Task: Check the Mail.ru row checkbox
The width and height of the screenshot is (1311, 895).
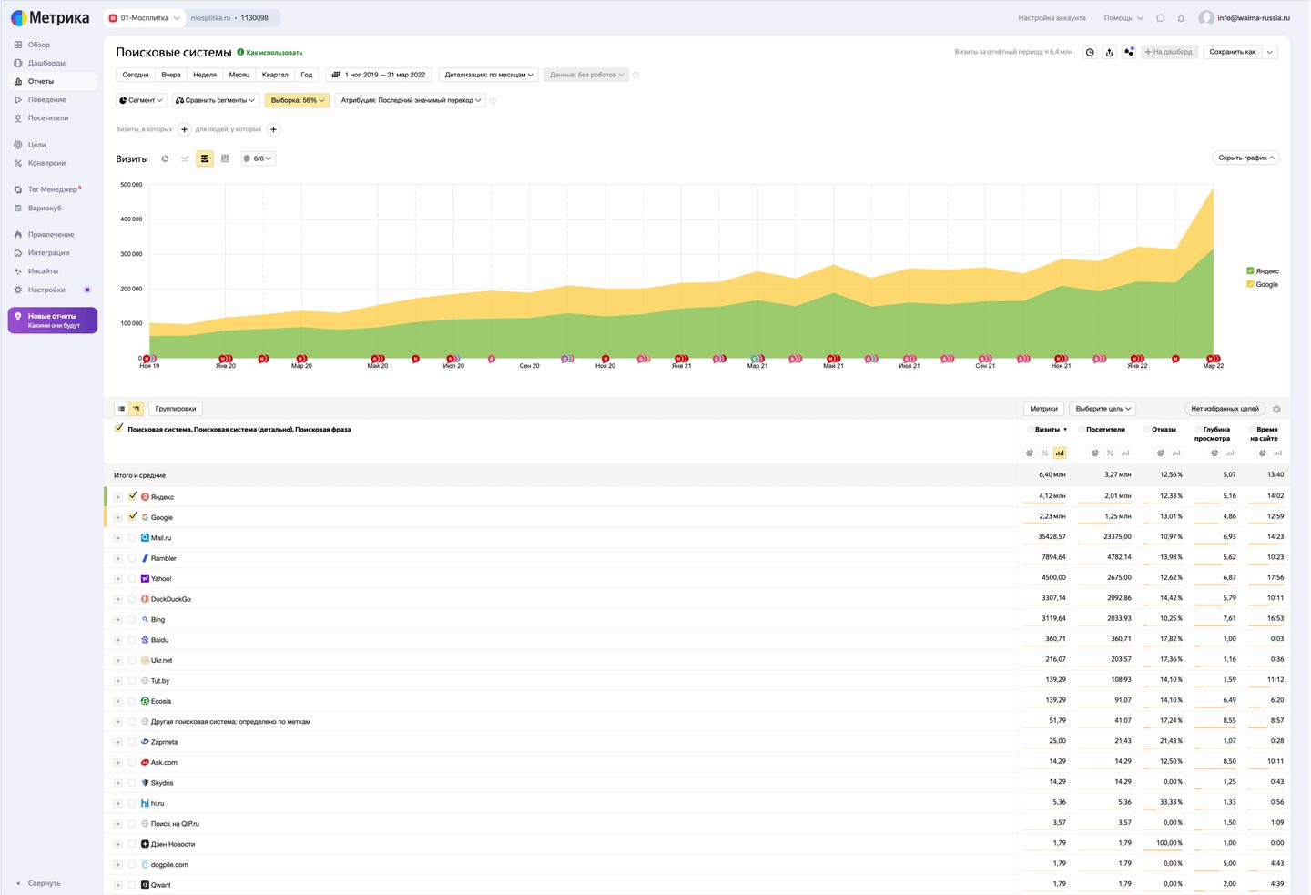Action: pyautogui.click(x=132, y=538)
